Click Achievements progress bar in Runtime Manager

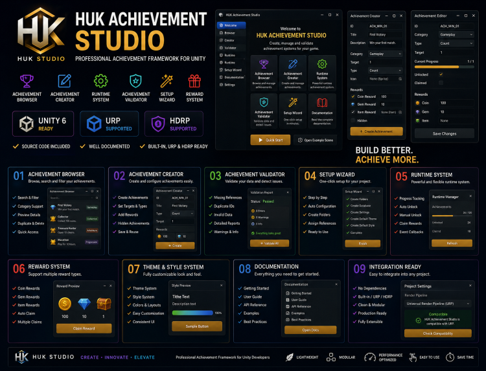pos(452,216)
